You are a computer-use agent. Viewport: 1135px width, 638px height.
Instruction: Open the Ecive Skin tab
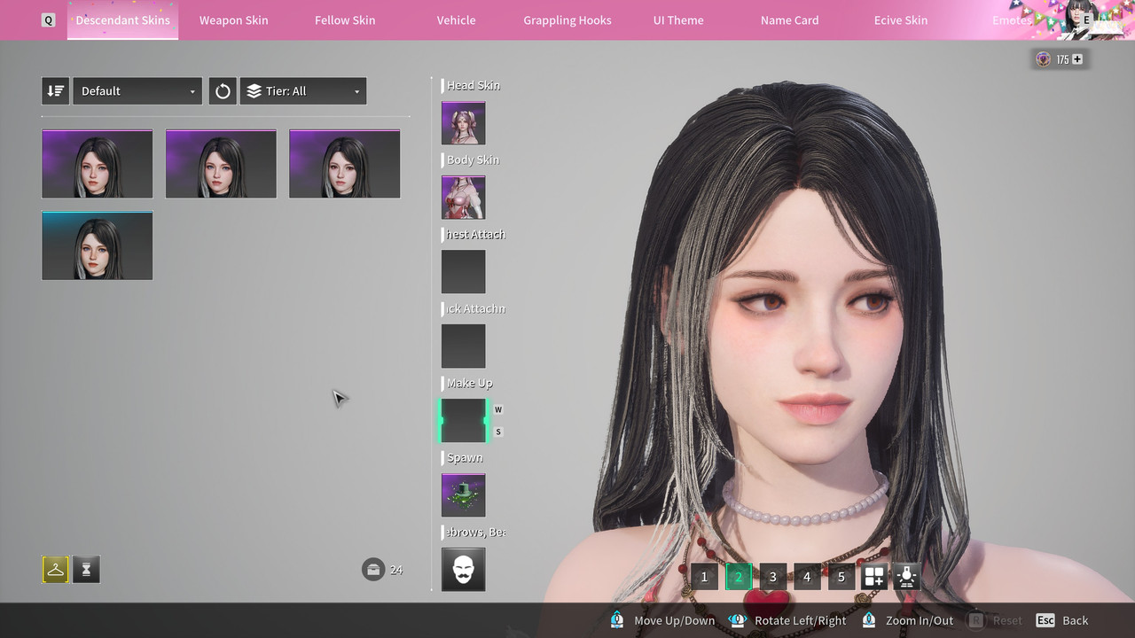click(901, 19)
